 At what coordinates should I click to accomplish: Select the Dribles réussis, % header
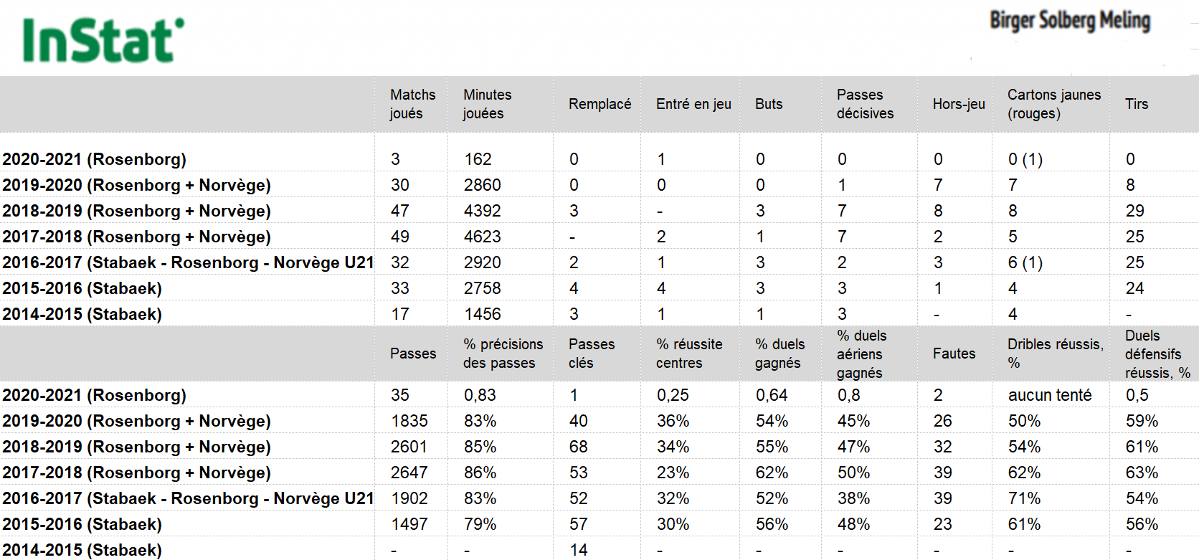(1055, 353)
